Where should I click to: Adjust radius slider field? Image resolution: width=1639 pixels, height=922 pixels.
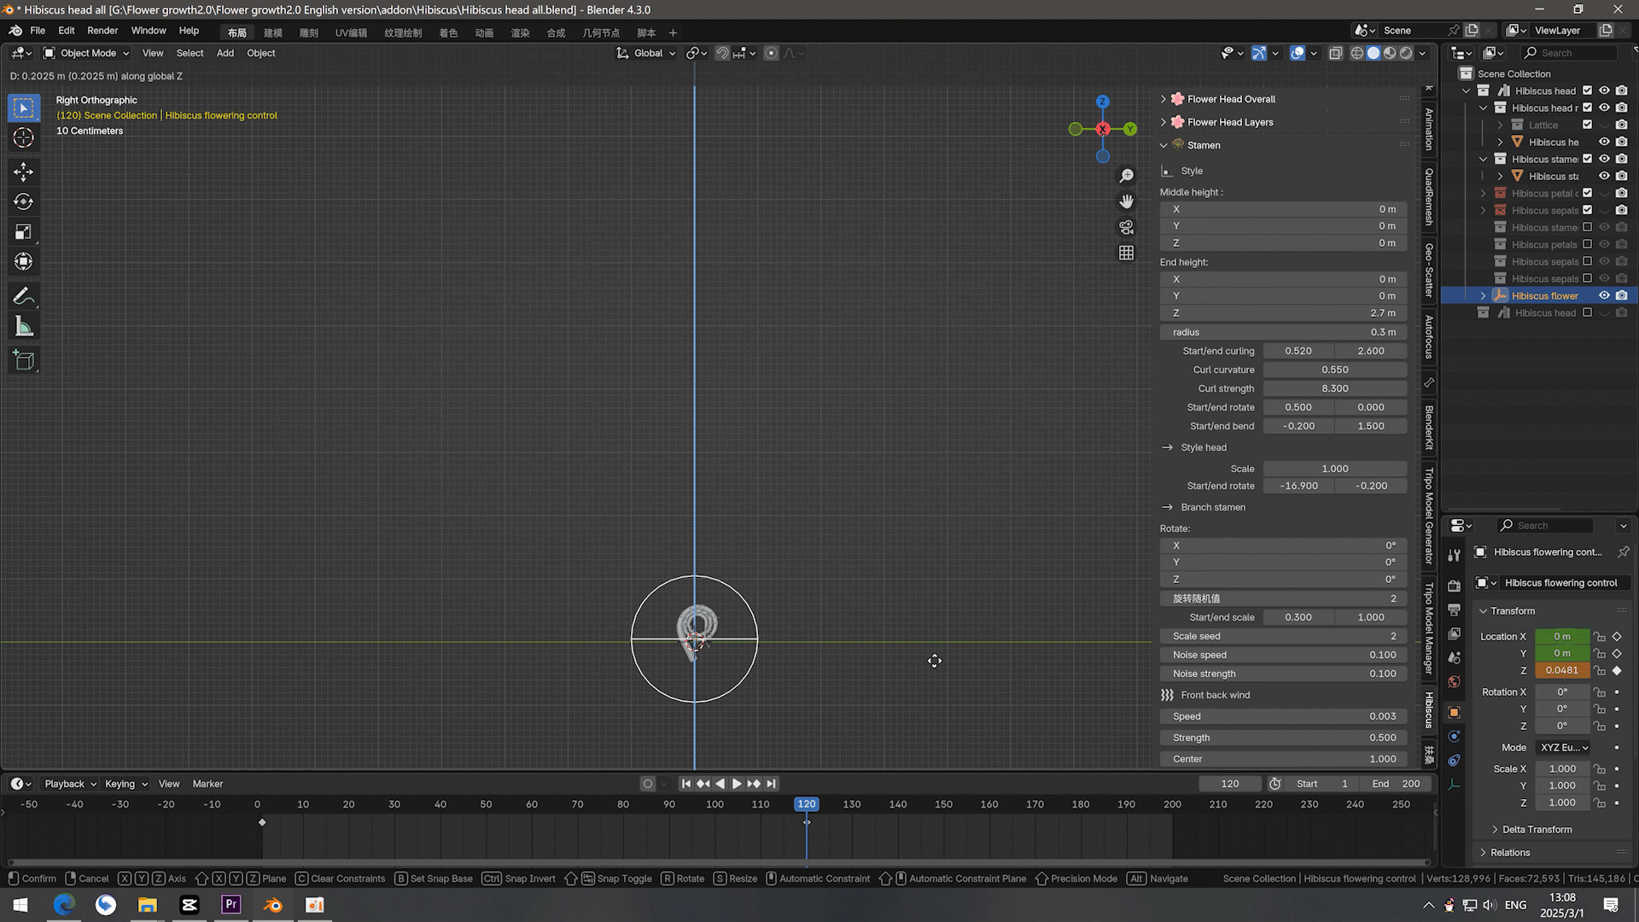1283,332
